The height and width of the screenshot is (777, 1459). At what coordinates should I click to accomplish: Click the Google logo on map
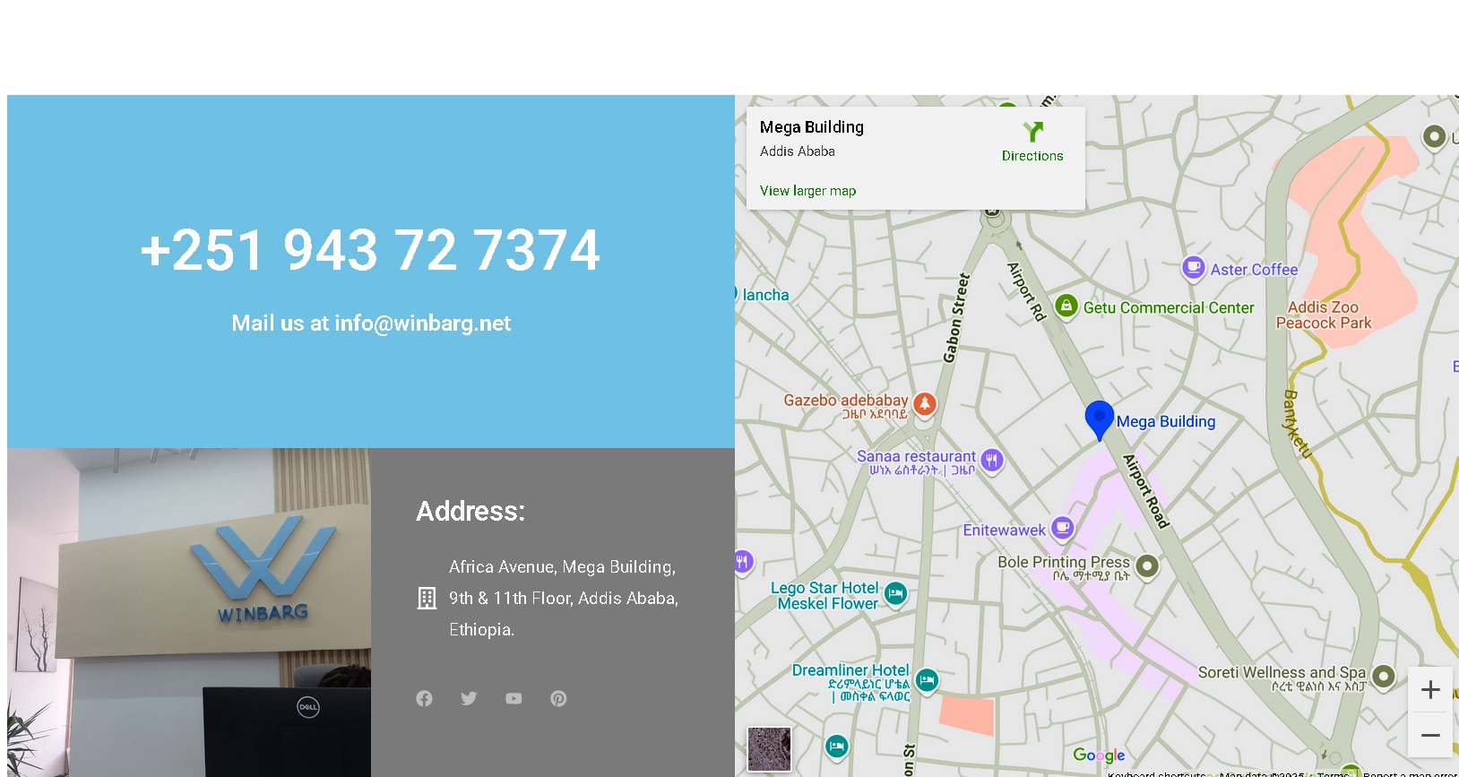click(1099, 755)
